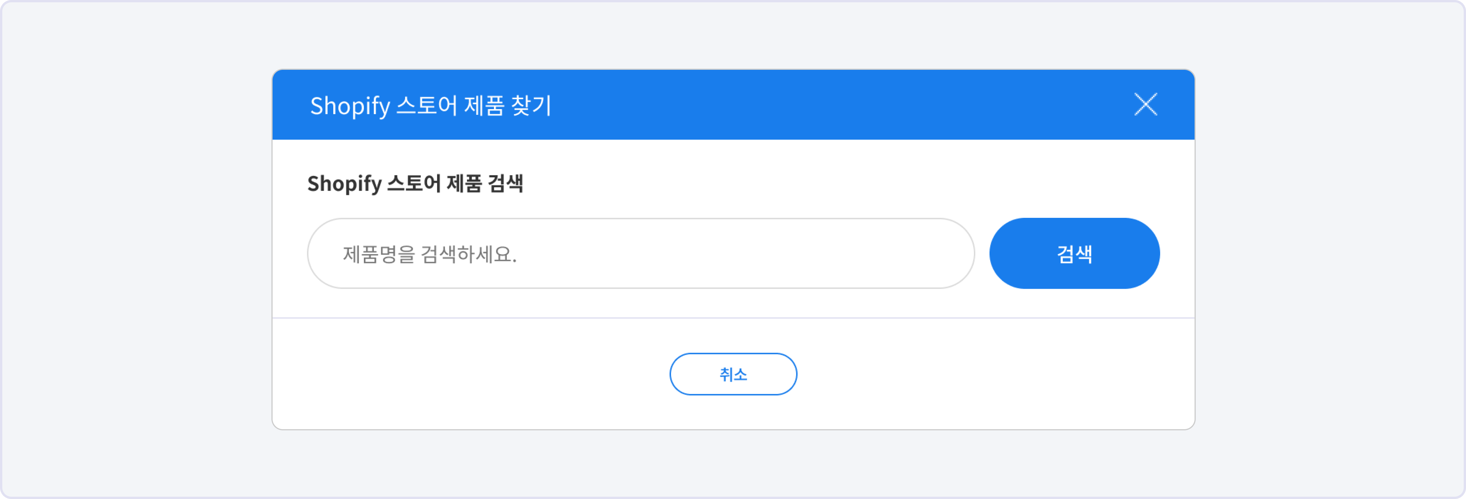This screenshot has width=1466, height=499.
Task: Focus the product name search field
Action: coord(640,254)
